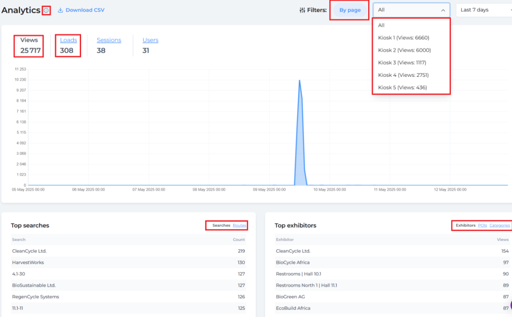Click the info icon next to Analytics
The width and height of the screenshot is (512, 317).
(x=46, y=10)
